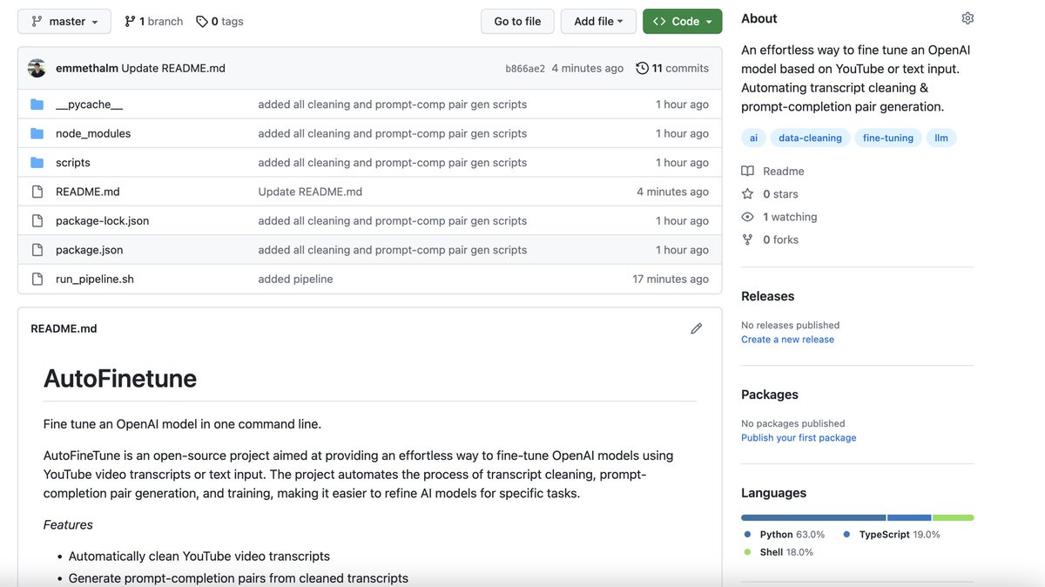Click 'Publish your first package' link

pos(799,438)
